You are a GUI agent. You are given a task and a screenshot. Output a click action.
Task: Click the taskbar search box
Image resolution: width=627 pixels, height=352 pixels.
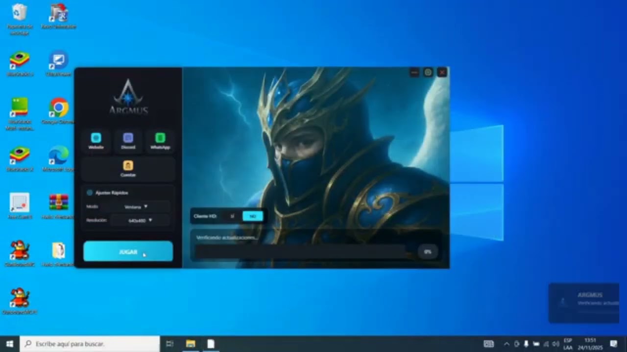[x=90, y=344]
